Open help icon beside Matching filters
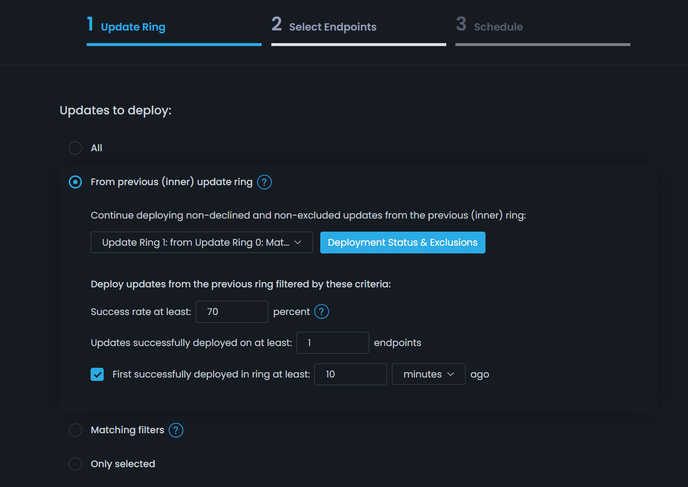The image size is (688, 487). pyautogui.click(x=175, y=430)
